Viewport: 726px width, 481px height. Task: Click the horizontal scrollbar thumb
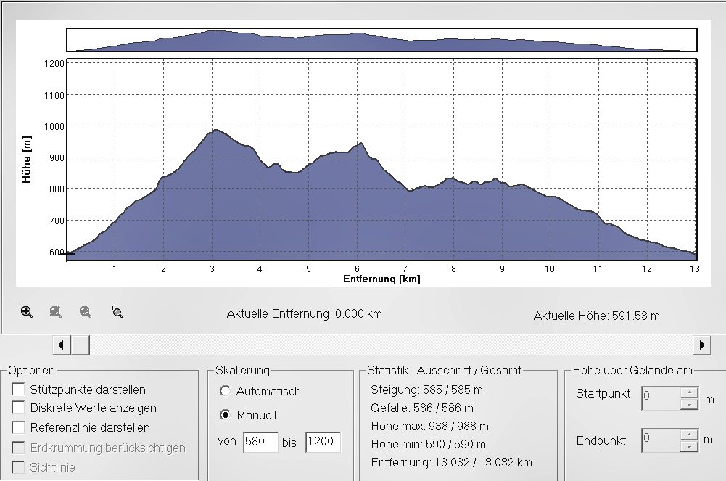pos(81,345)
